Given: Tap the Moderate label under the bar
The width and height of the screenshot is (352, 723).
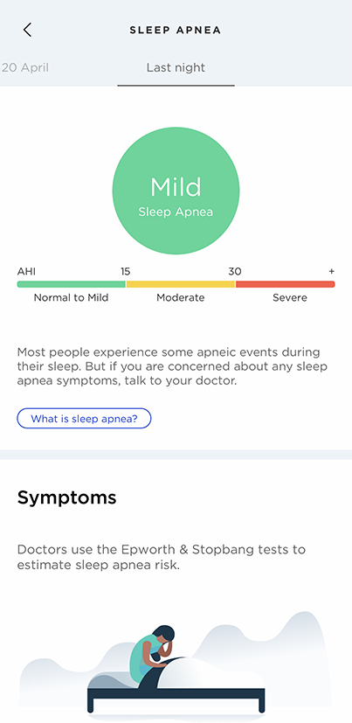Looking at the screenshot, I should [x=181, y=297].
